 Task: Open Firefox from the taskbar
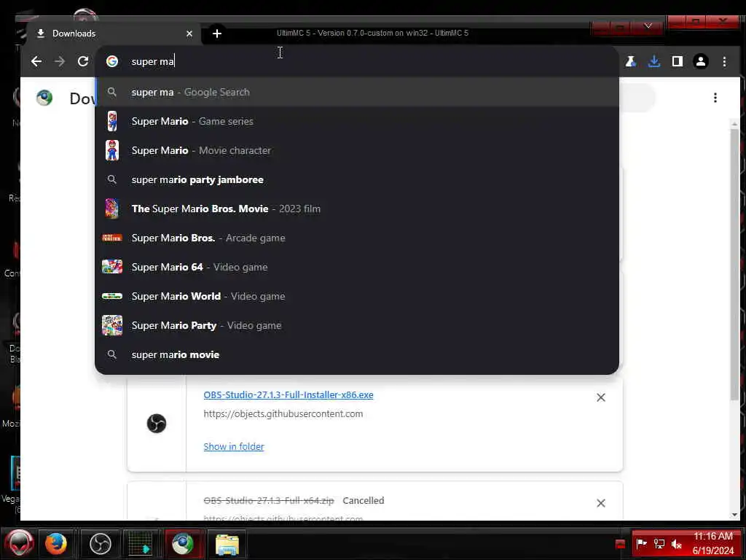click(x=56, y=544)
